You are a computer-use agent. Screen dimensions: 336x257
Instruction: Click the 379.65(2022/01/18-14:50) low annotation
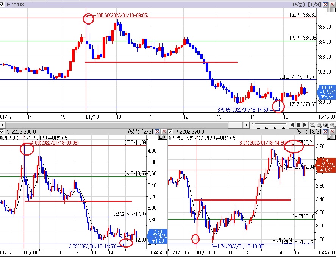tap(244, 110)
